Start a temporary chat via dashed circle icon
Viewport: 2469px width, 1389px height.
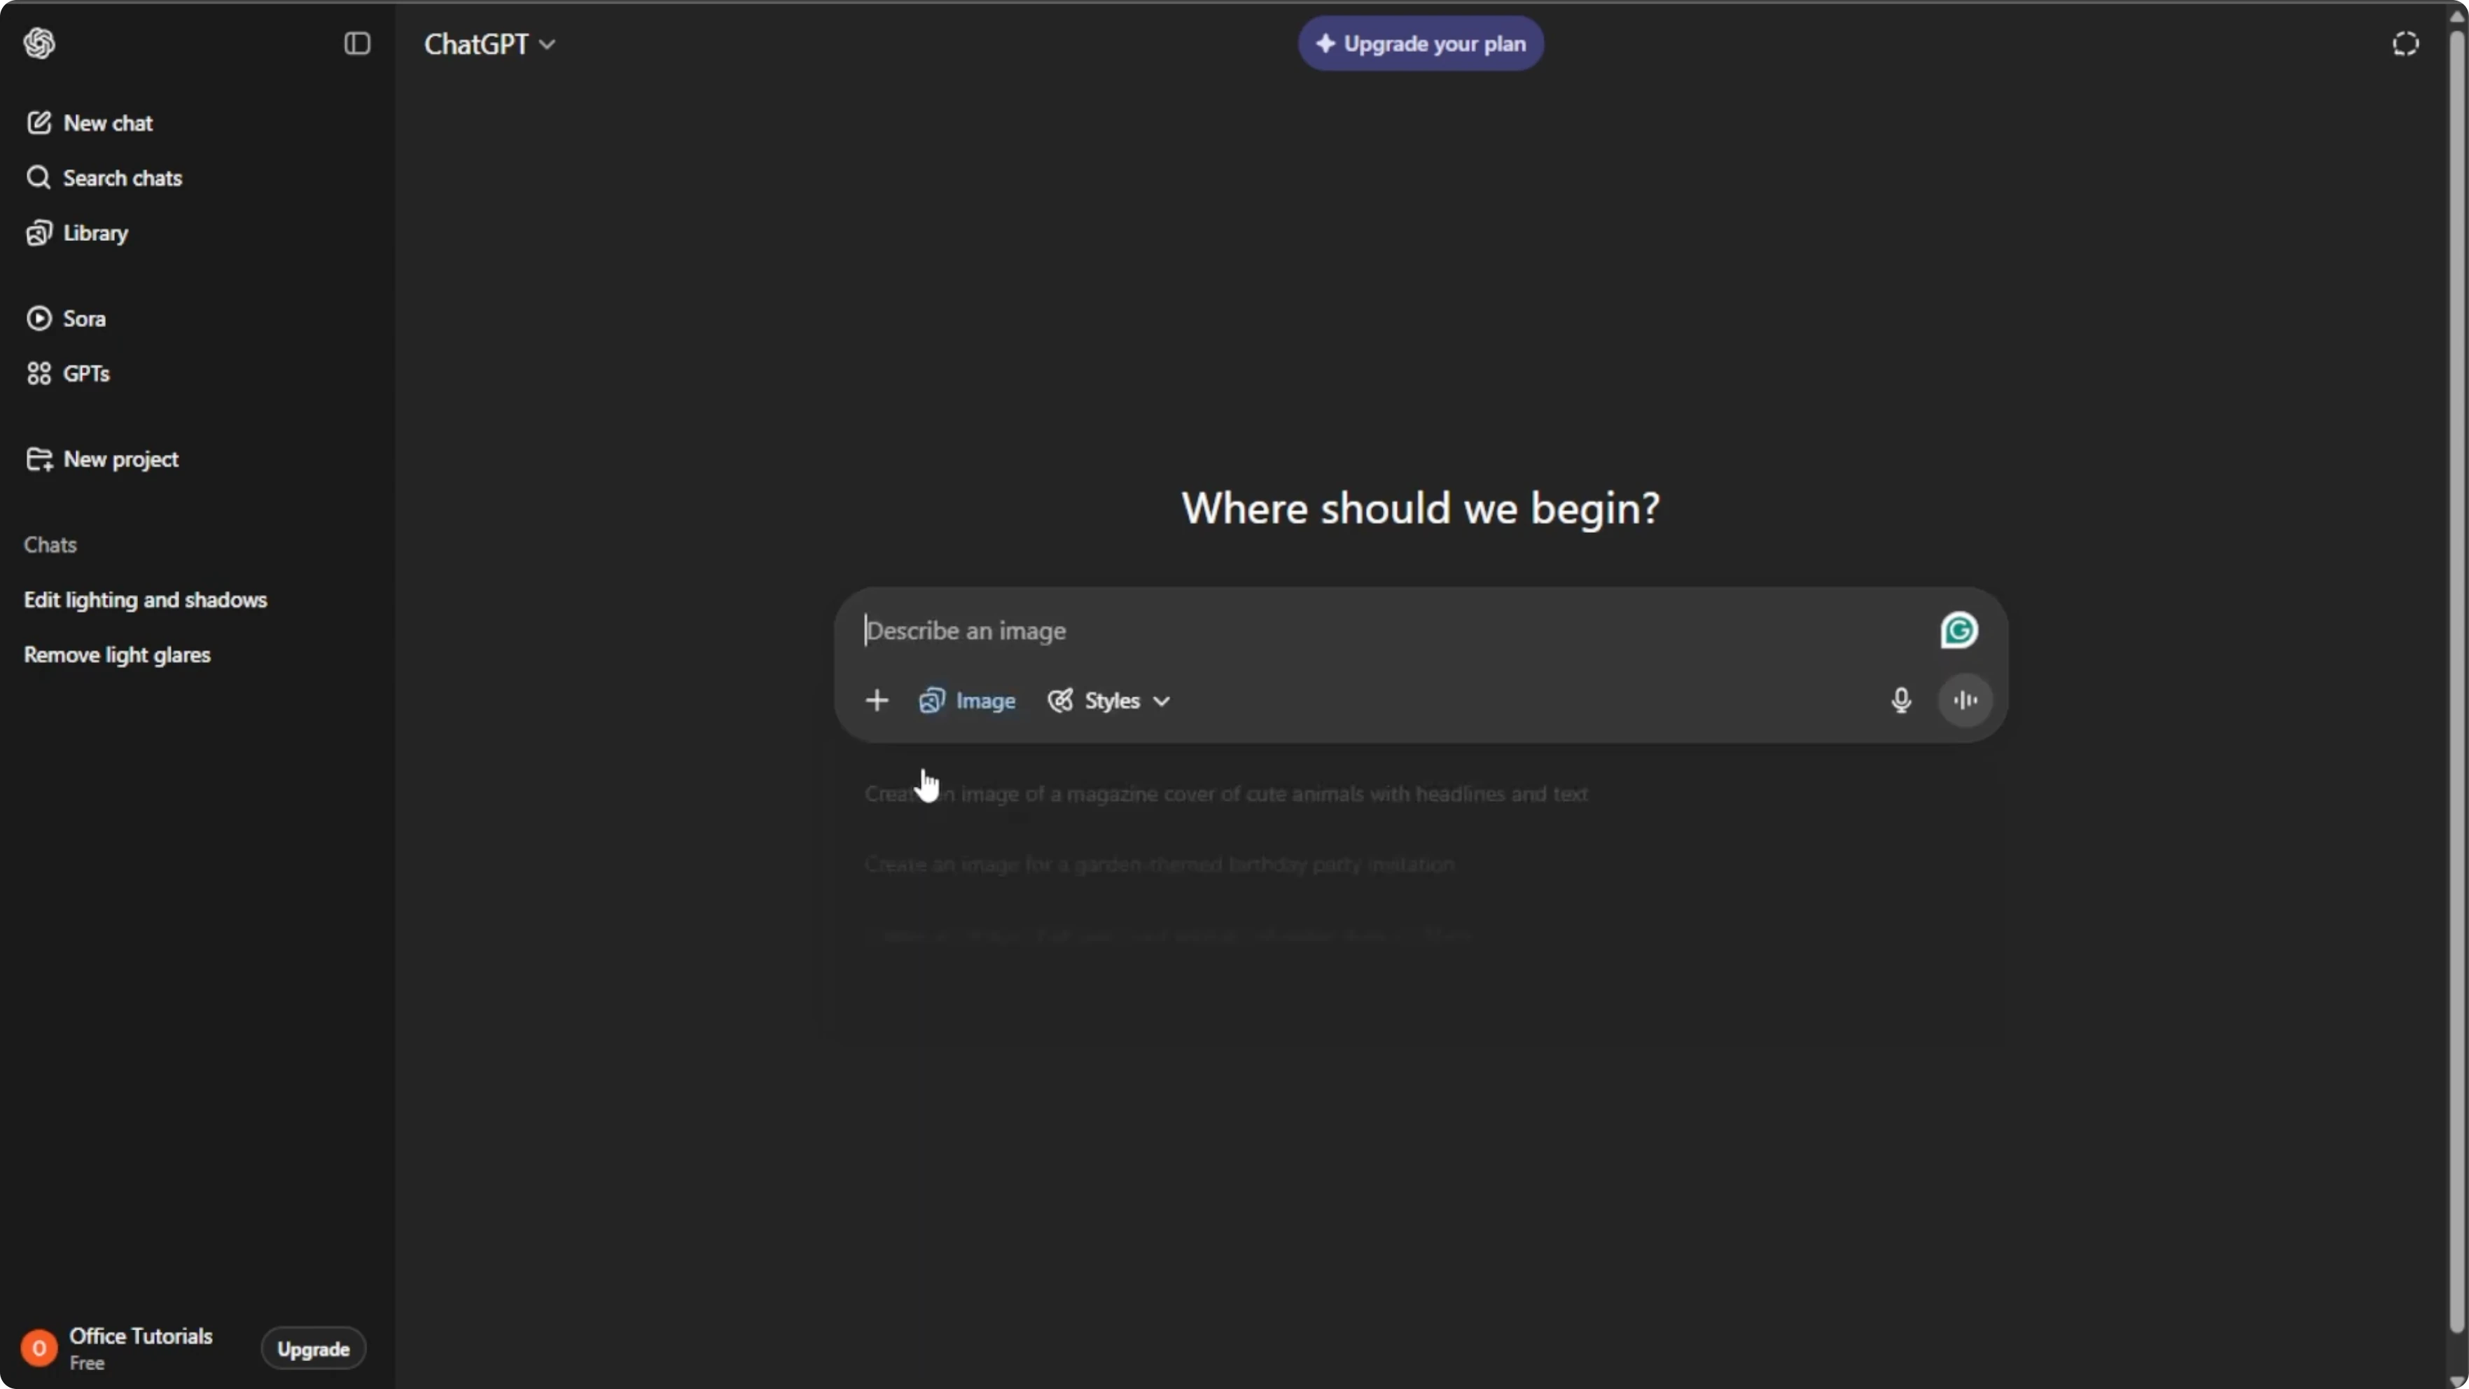(x=2406, y=43)
